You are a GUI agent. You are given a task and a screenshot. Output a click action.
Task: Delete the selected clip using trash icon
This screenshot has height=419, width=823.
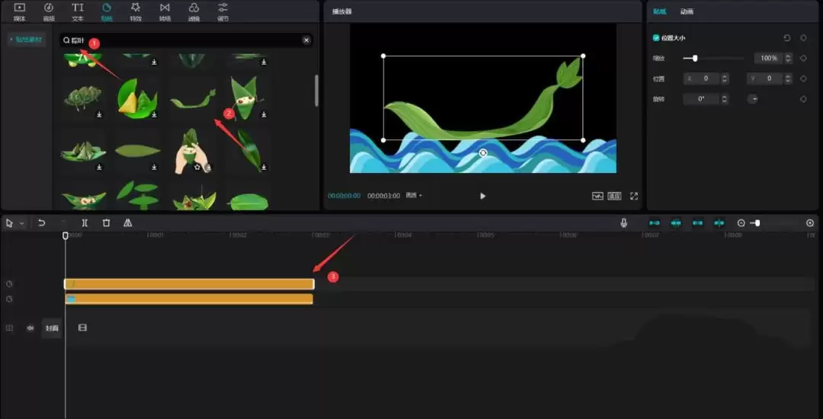point(106,223)
